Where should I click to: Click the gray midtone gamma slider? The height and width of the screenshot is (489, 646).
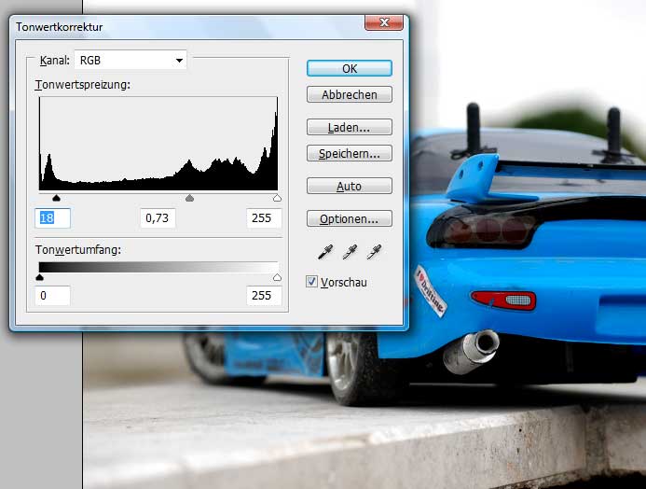click(190, 199)
